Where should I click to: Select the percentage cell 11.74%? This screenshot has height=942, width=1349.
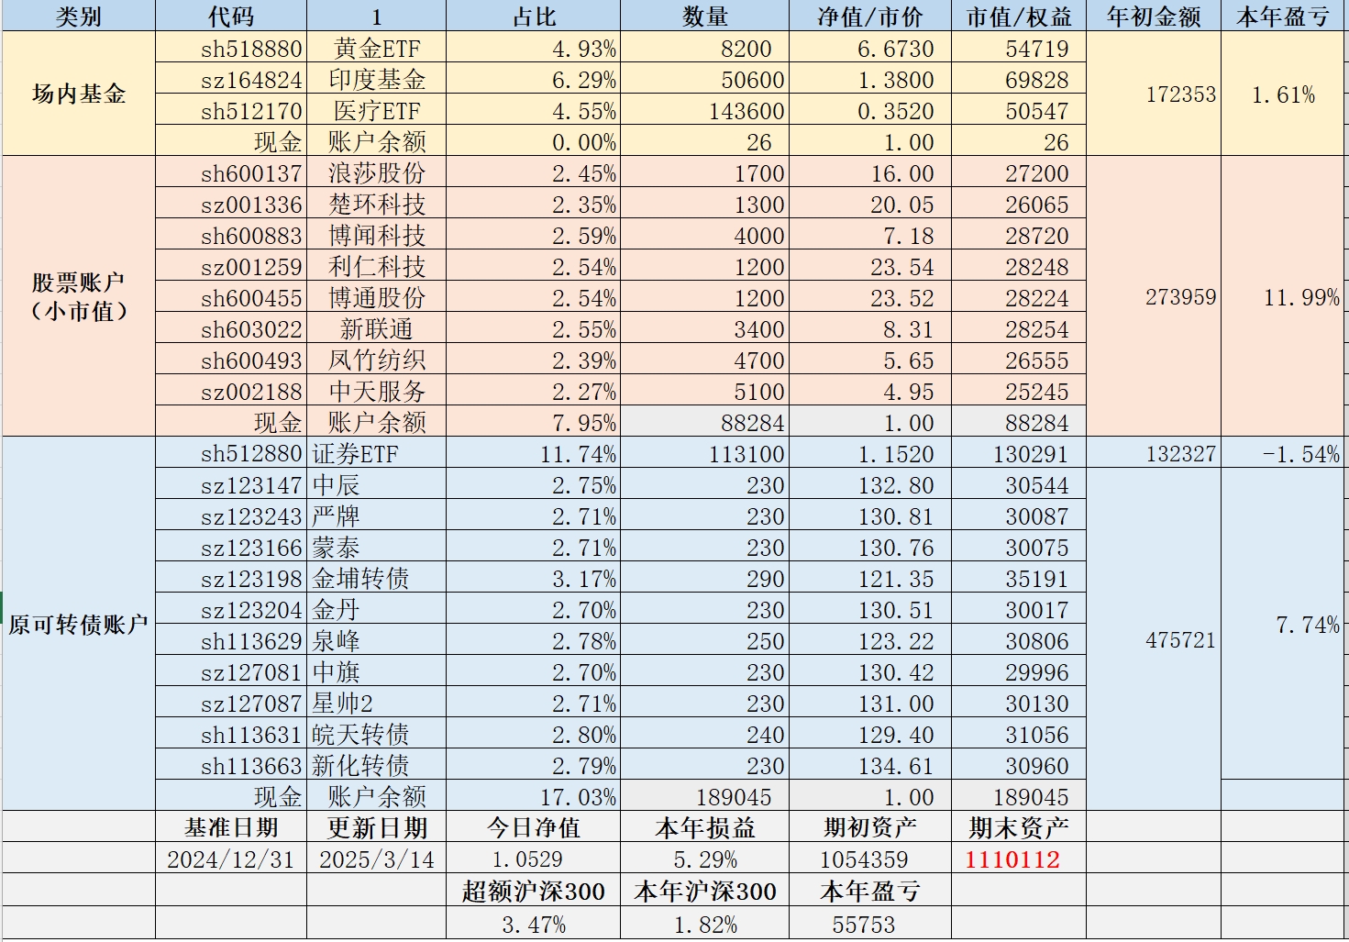[x=534, y=454]
